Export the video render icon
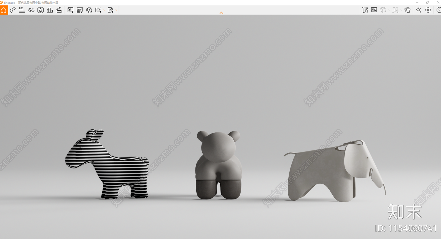This screenshot has height=239, width=441. tap(89, 10)
